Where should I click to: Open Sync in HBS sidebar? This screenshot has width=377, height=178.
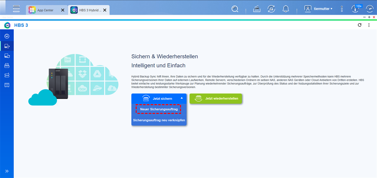pos(7,56)
